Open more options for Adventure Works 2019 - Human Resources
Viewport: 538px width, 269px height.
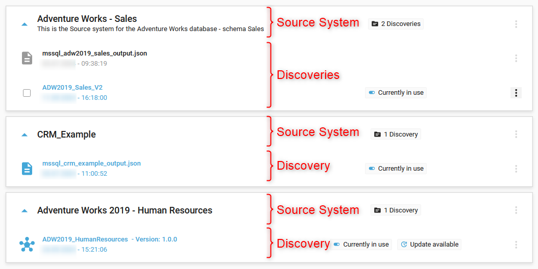[x=516, y=210]
